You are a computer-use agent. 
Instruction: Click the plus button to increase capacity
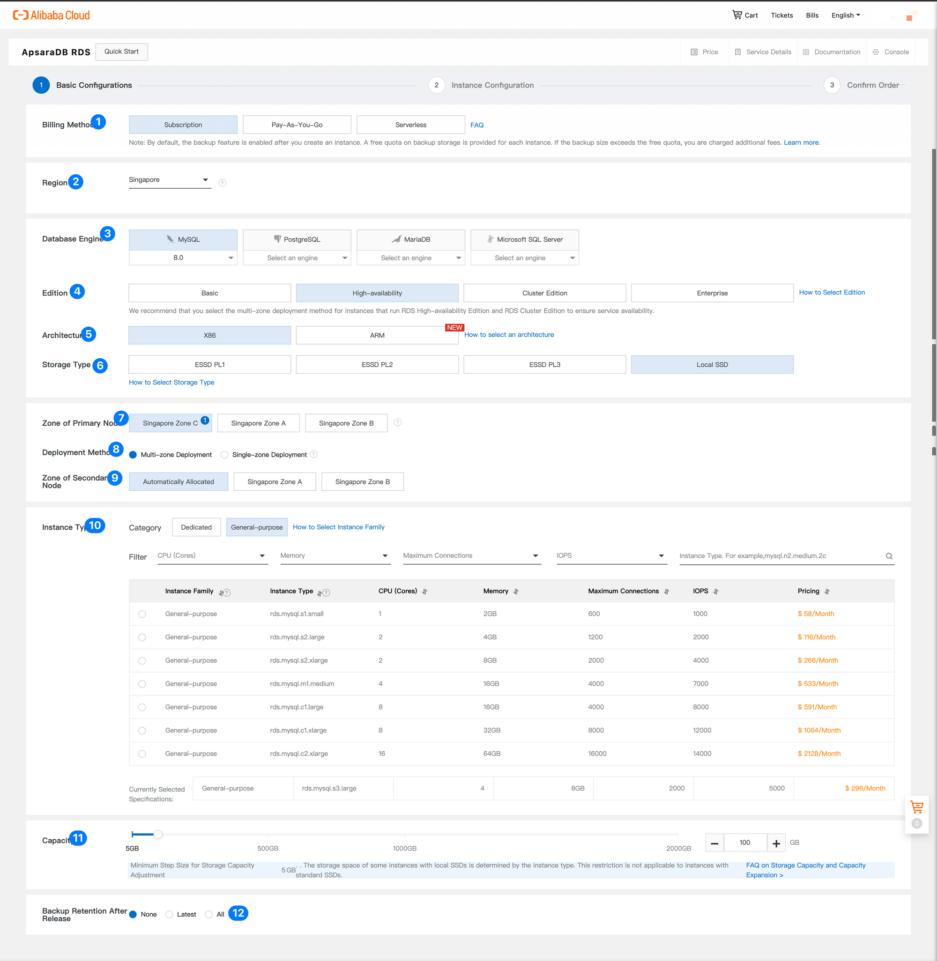click(776, 843)
